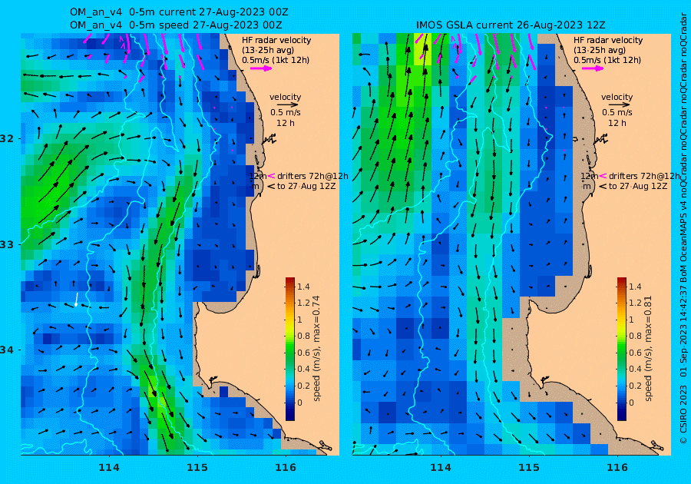
Task: Click the 1.4 tick on left colorbar
Action: [303, 287]
